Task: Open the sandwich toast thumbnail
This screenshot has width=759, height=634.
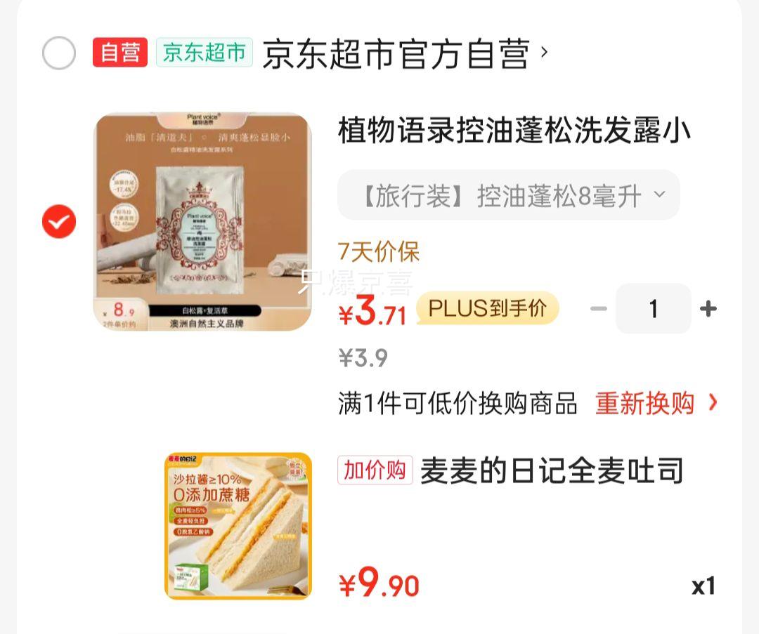Action: pyautogui.click(x=238, y=526)
